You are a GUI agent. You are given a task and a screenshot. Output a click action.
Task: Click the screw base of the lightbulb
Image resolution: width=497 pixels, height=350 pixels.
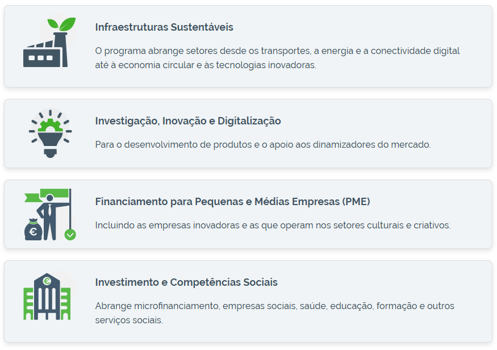coord(50,151)
